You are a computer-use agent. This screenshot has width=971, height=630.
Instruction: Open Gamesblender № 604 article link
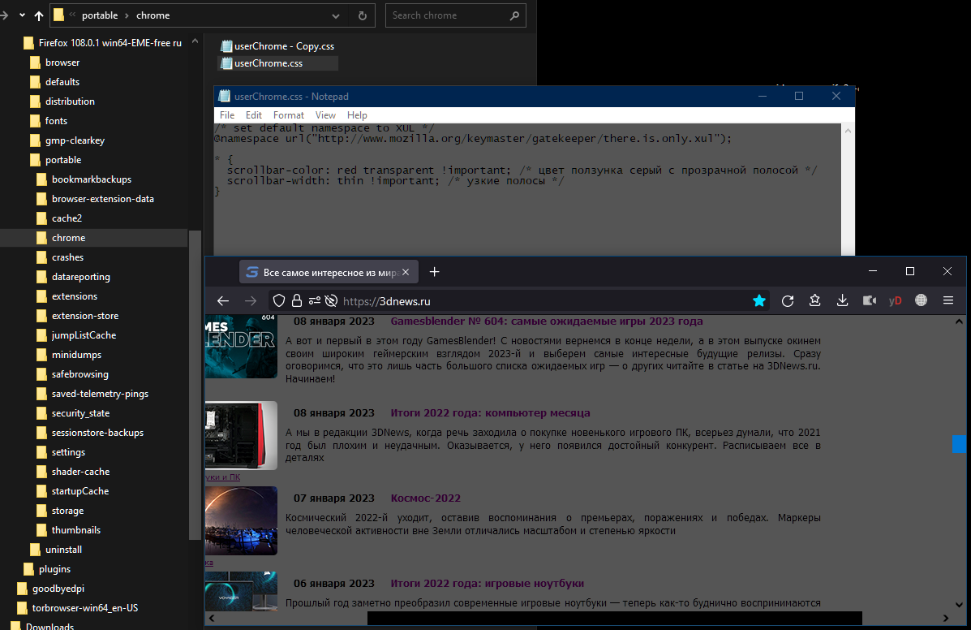tap(546, 321)
